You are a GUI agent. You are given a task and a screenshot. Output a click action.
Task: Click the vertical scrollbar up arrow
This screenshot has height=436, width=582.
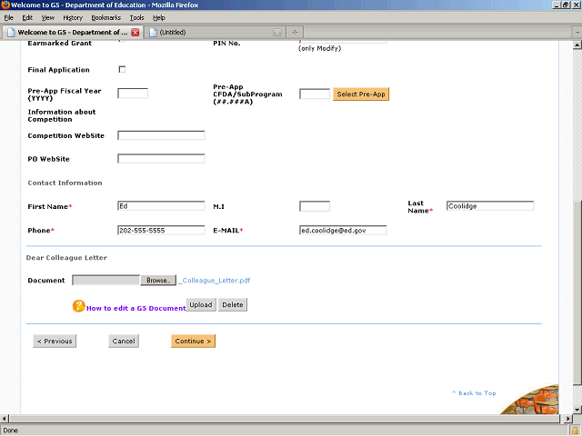(577, 45)
